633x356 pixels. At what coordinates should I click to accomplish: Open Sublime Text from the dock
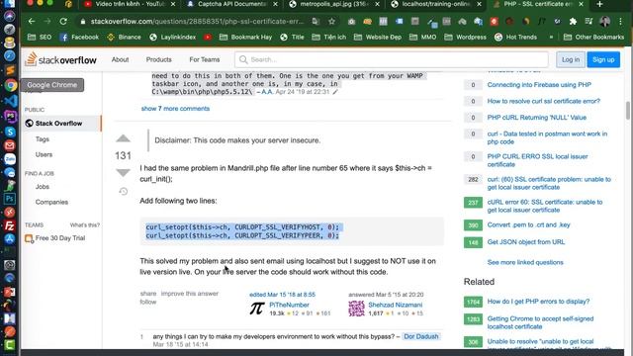point(10,70)
